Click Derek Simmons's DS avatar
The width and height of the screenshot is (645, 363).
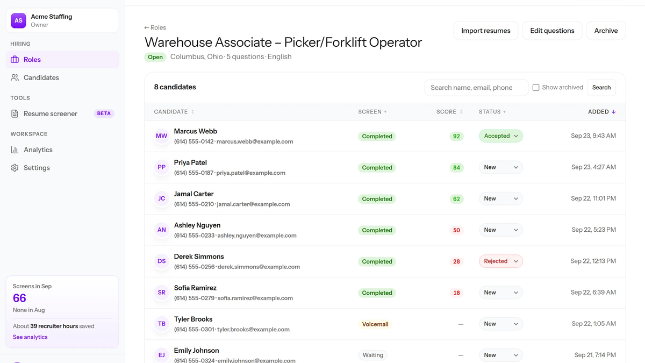pos(161,261)
